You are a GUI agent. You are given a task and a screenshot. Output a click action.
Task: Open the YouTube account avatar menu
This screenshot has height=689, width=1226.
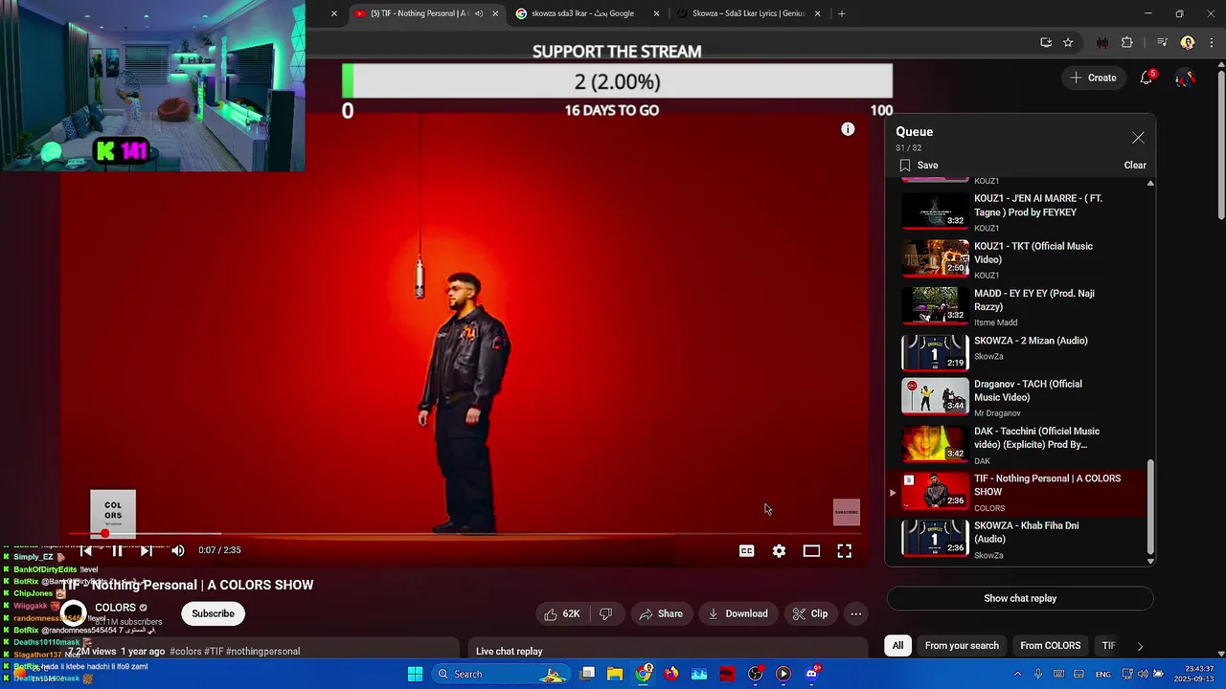pos(1185,78)
